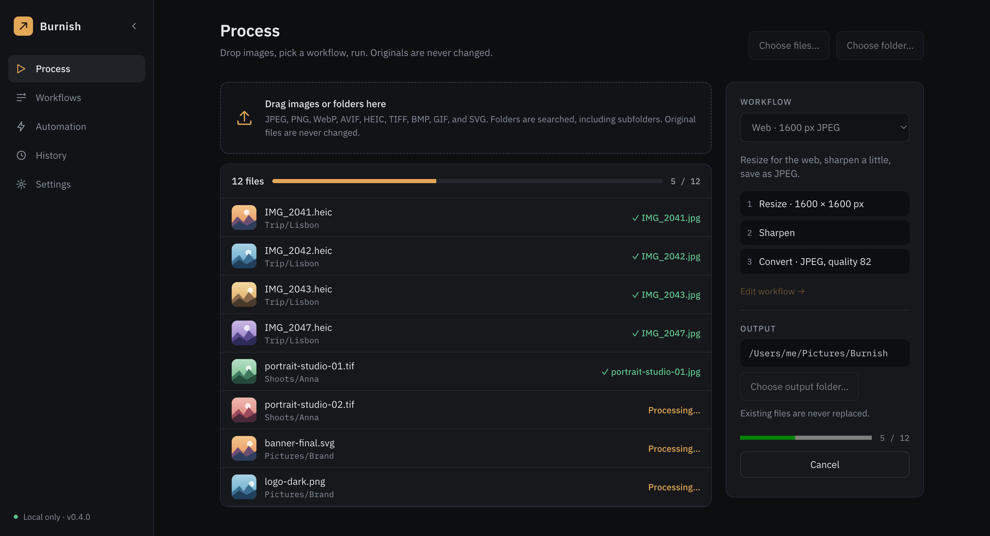Select the Sharpen workflow step
990x536 pixels.
(824, 233)
